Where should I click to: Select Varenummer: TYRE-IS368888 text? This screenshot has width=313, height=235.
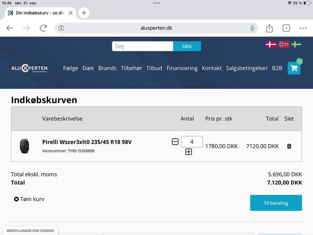tap(68, 151)
